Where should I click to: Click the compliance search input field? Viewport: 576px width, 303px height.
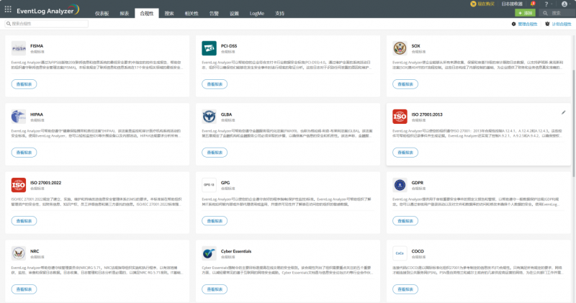pos(46,24)
